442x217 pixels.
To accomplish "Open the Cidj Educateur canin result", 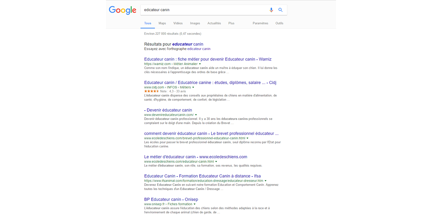I will pyautogui.click(x=211, y=83).
